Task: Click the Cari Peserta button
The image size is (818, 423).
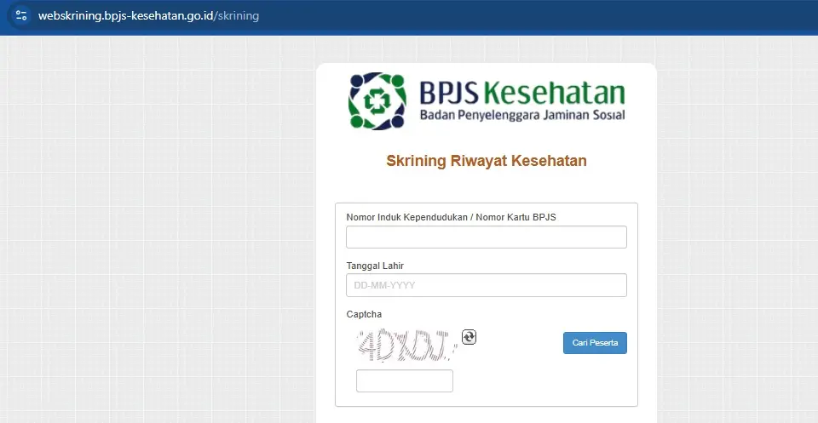Action: coord(595,343)
